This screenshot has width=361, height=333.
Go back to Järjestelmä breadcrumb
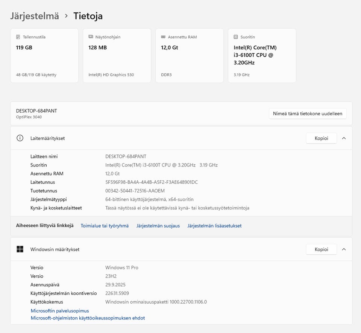coord(35,16)
